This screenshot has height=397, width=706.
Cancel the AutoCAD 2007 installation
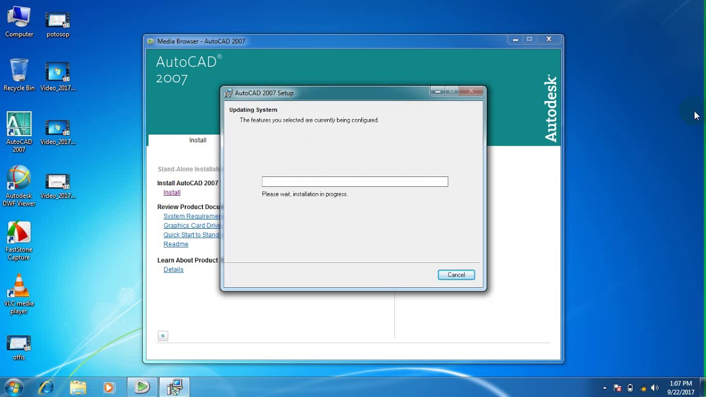[456, 275]
